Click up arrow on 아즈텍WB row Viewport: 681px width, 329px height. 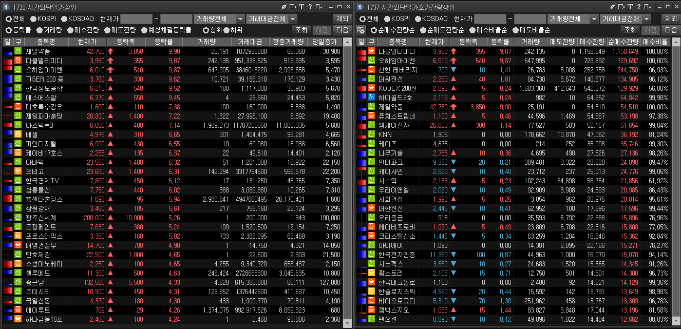[110, 125]
